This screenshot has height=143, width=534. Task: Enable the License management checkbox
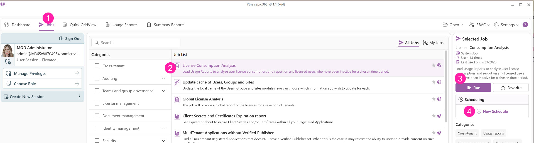click(x=97, y=103)
